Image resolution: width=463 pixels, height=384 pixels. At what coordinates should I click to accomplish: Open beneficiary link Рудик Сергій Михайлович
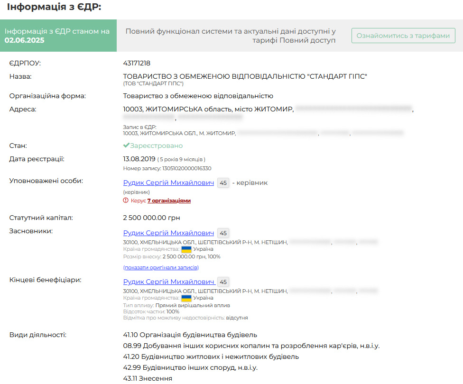point(168,282)
